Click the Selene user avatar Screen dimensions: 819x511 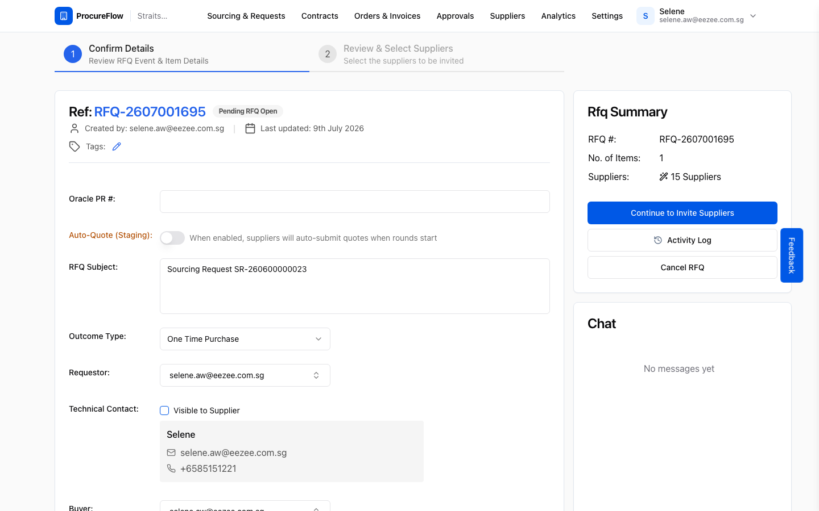click(646, 16)
